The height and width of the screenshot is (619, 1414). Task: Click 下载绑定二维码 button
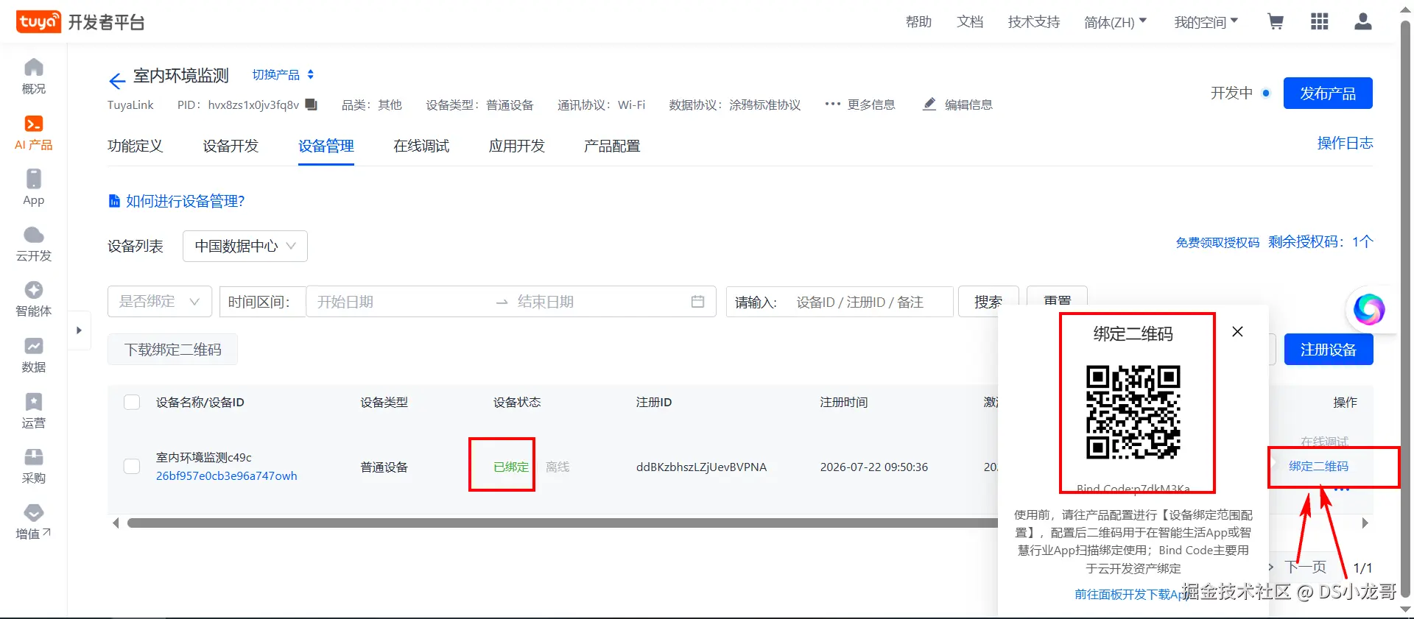(x=172, y=350)
